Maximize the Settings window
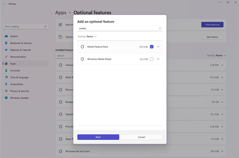Image resolution: width=239 pixels, height=158 pixels. pos(228,2)
